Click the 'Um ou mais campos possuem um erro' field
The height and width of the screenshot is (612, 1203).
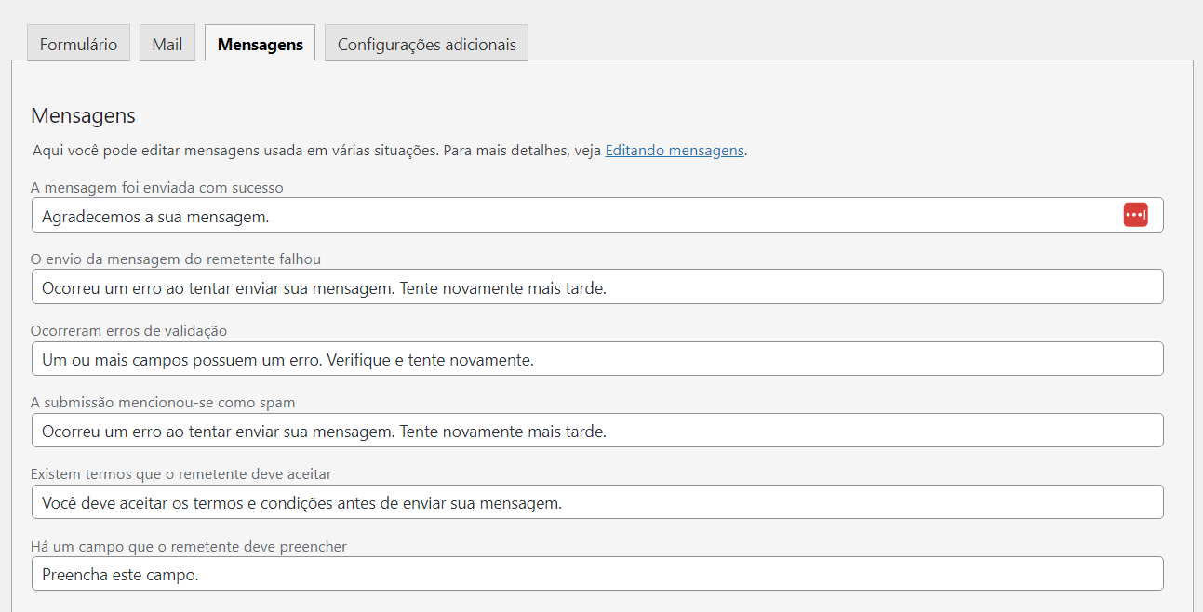[596, 359]
